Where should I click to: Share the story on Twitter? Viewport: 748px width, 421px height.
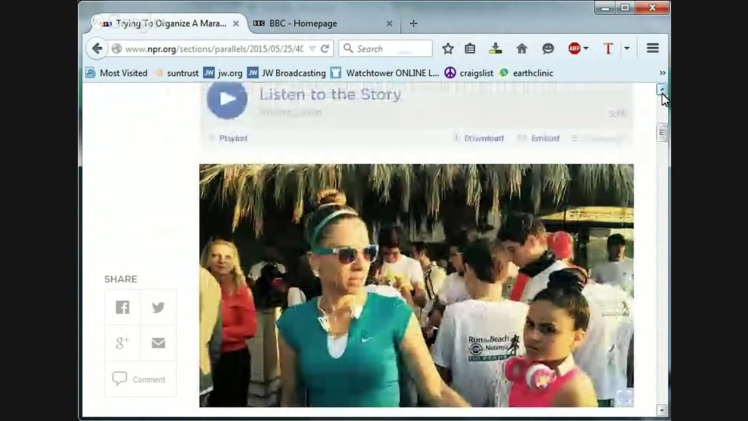(x=158, y=307)
